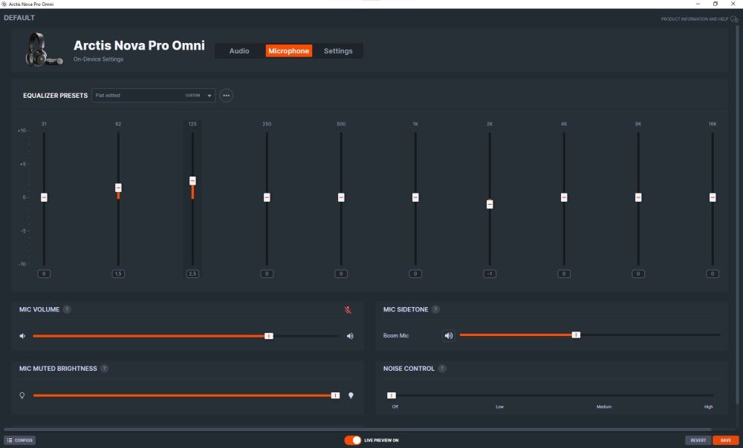The width and height of the screenshot is (743, 448).
Task: Click the Product Information cloud icon
Action: 734,19
